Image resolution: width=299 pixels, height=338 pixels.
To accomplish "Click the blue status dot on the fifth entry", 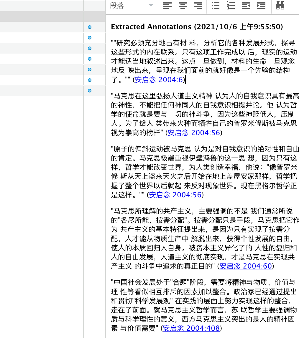I will coord(89,69).
